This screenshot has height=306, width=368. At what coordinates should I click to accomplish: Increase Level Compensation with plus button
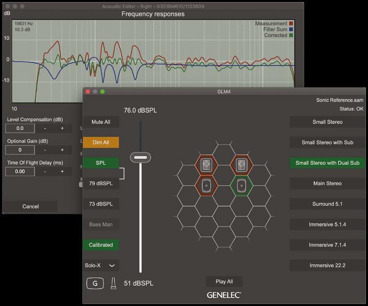coord(63,128)
